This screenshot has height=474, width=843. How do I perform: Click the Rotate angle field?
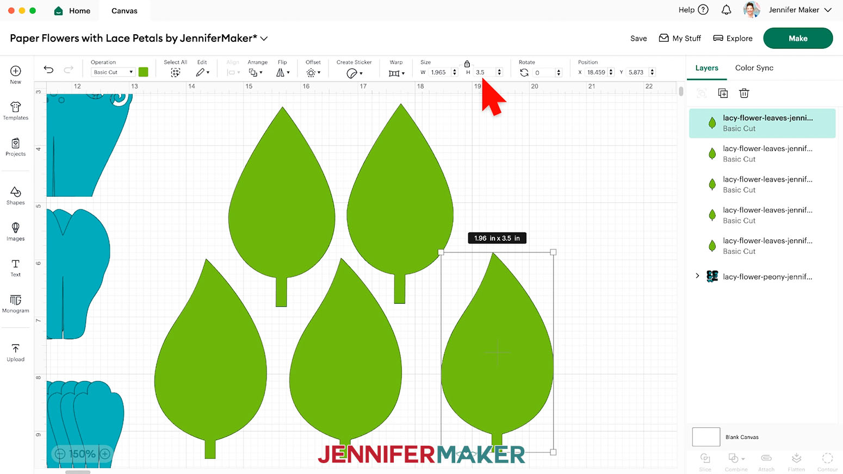[544, 72]
